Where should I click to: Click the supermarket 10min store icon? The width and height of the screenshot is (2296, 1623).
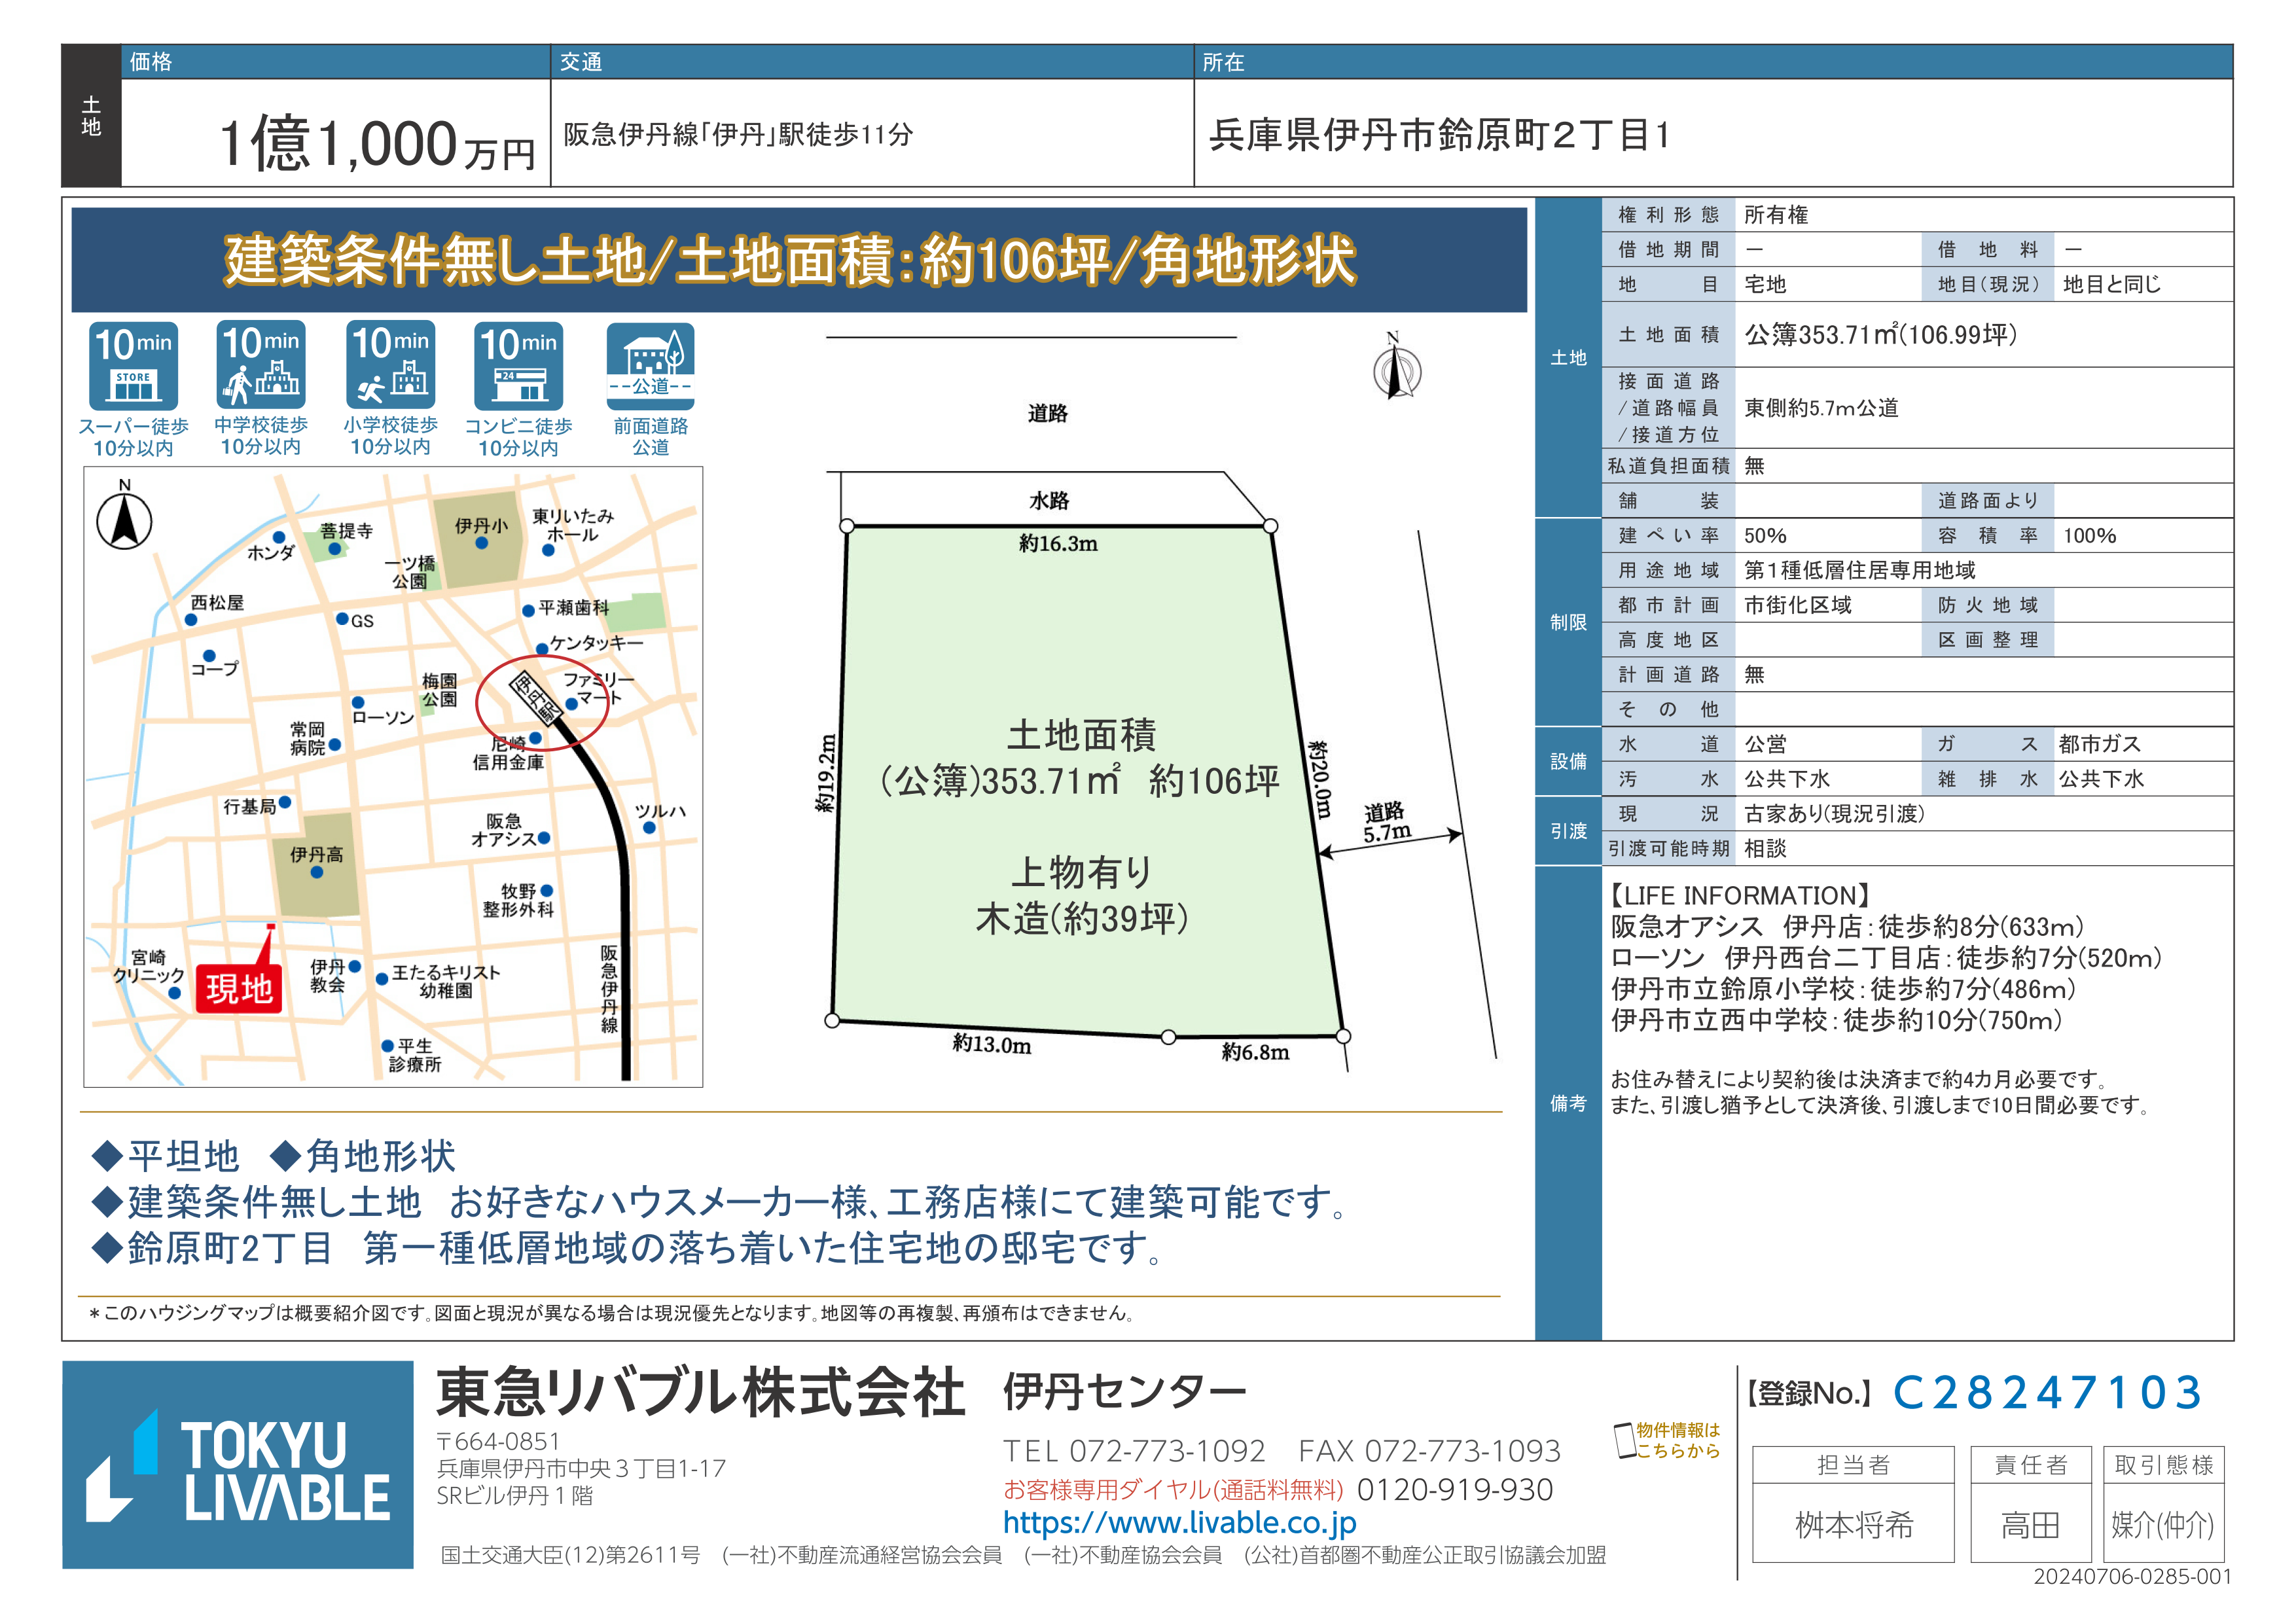point(133,366)
